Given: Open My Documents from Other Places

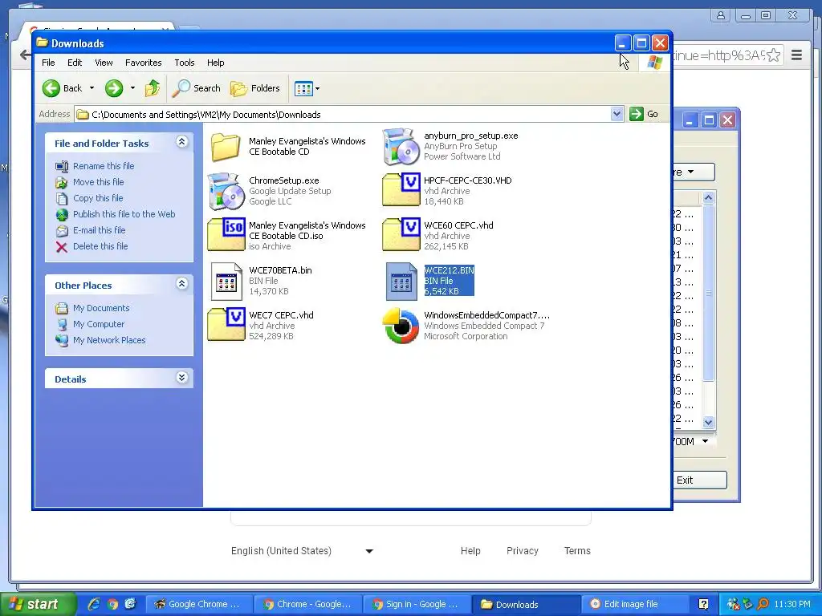Looking at the screenshot, I should tap(100, 308).
